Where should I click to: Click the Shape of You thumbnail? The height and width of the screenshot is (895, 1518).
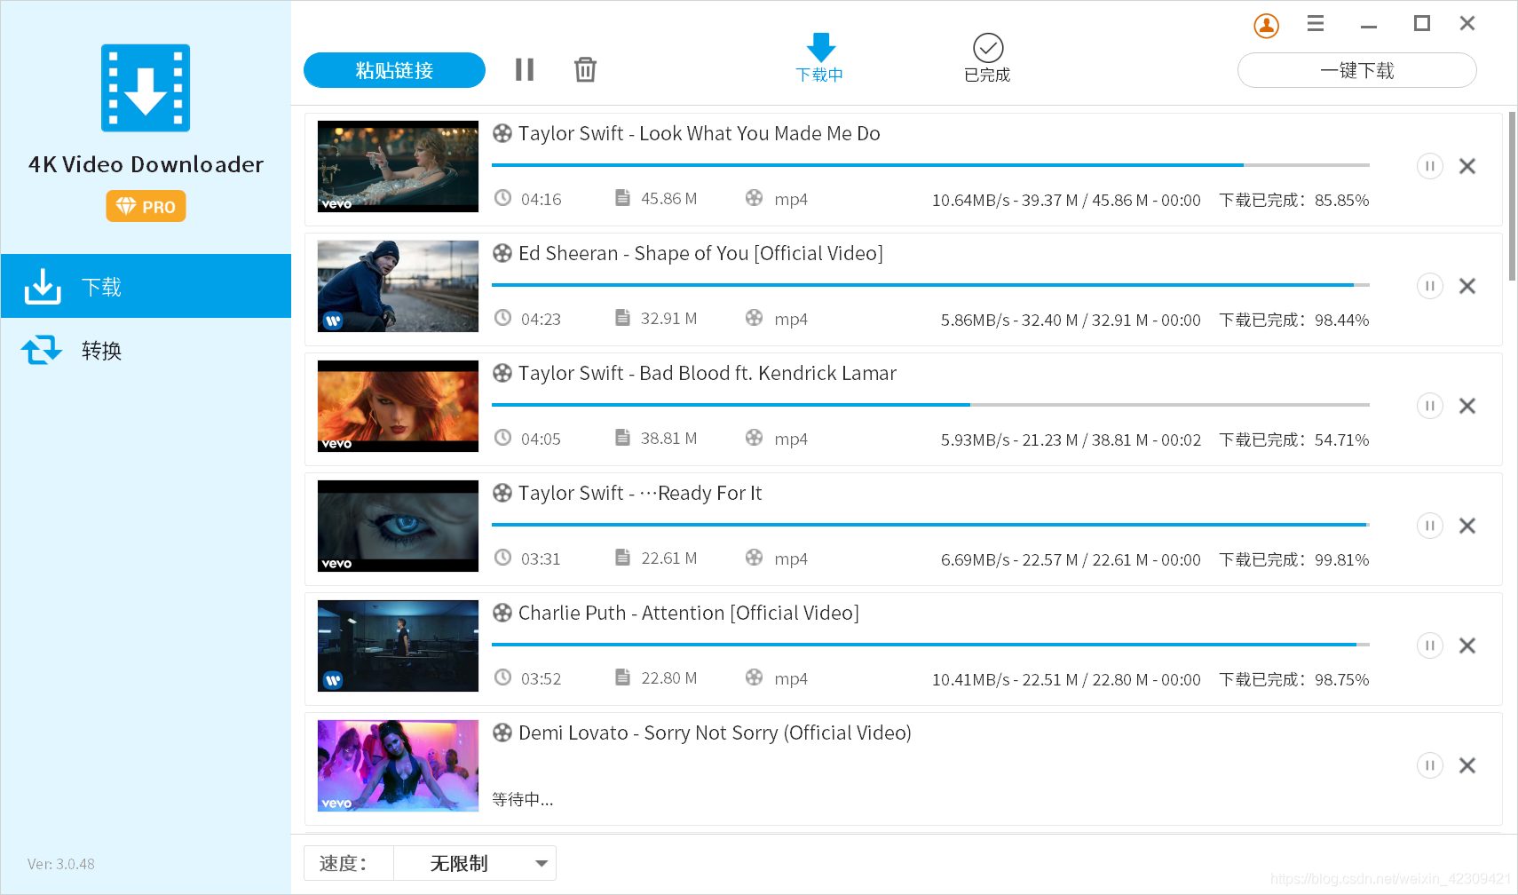[x=398, y=286]
